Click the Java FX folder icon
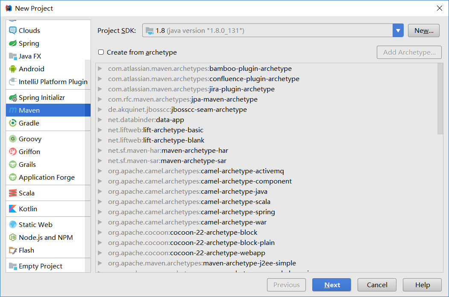The height and width of the screenshot is (297, 449). click(13, 56)
